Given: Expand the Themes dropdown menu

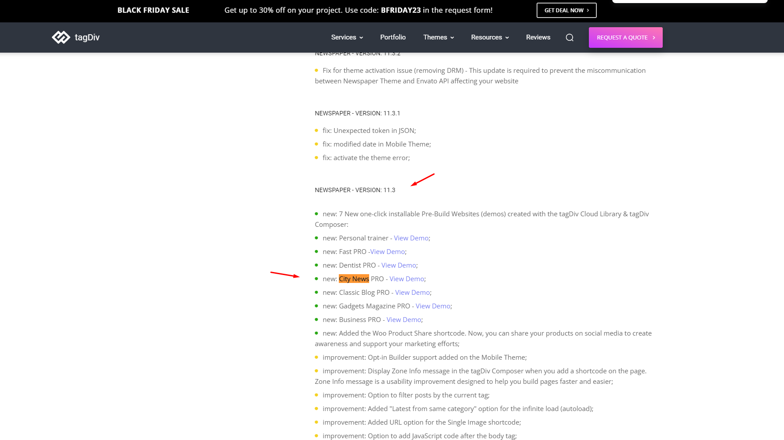Looking at the screenshot, I should pyautogui.click(x=439, y=37).
